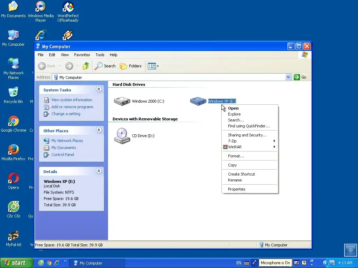Open the Windows 2000 (C:) drive icon
358x268 pixels.
tap(122, 101)
